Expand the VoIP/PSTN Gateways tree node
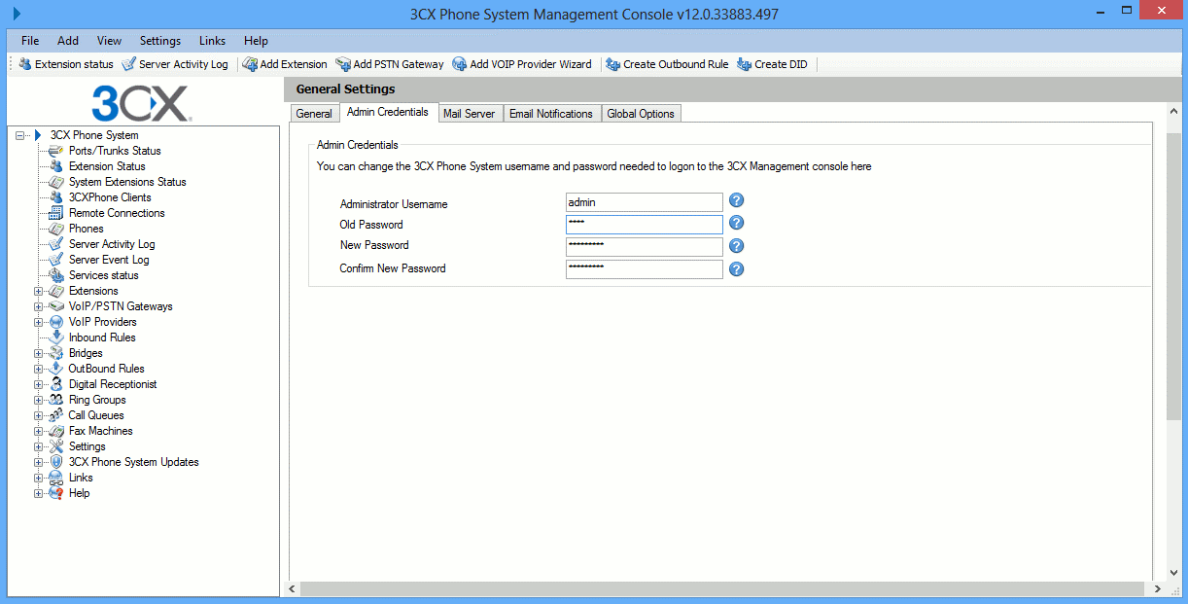This screenshot has height=604, width=1188. (38, 306)
